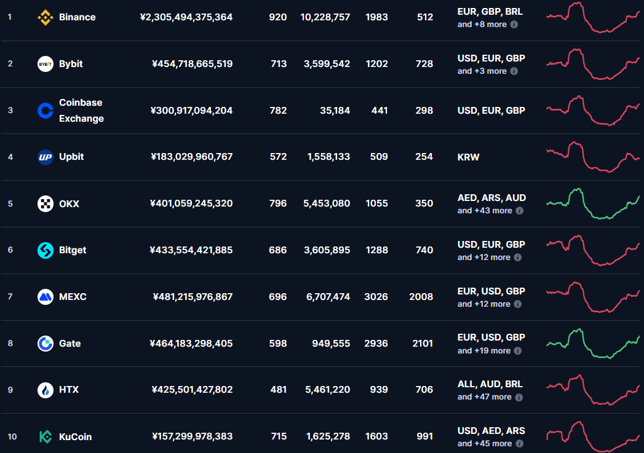The height and width of the screenshot is (453, 644).
Task: View Coinbase Exchange's volume sparkline chart
Action: point(593,111)
